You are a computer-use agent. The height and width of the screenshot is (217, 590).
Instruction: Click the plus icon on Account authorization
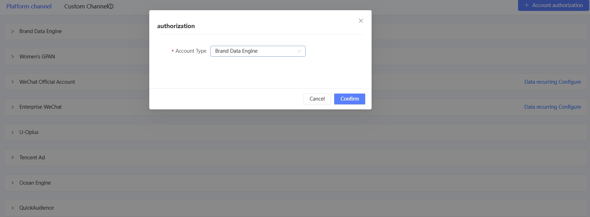(x=526, y=5)
